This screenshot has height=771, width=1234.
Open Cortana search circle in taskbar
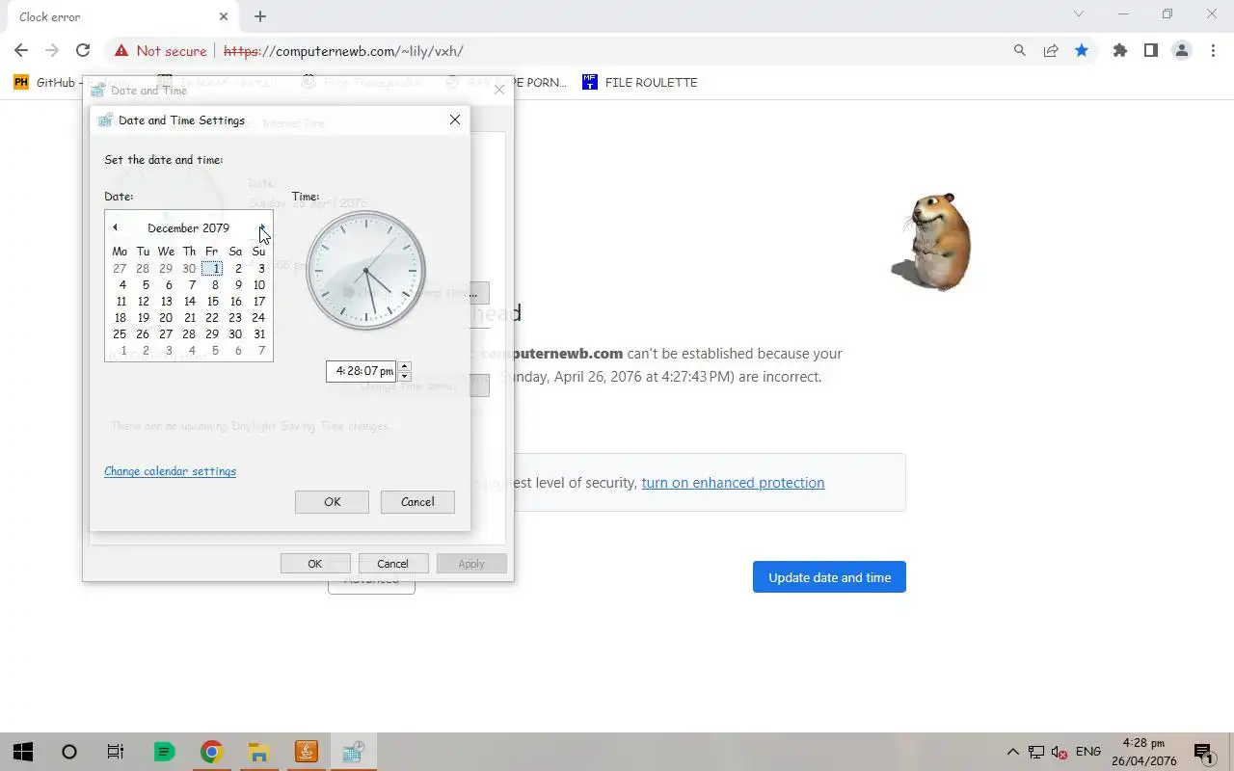69,752
